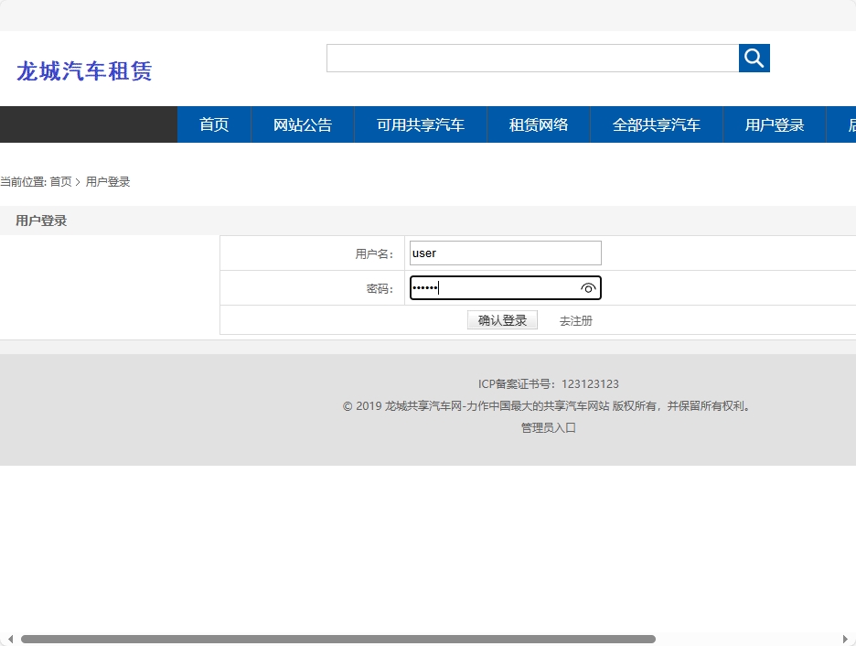The width and height of the screenshot is (856, 646).
Task: Click the horizontal scrollbar at page bottom
Action: [338, 640]
